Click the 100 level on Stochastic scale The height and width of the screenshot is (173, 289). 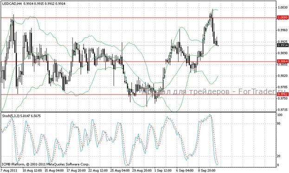point(280,115)
